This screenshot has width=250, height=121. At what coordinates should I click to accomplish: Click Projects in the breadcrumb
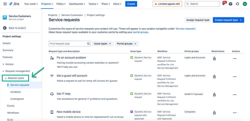click(x=53, y=15)
